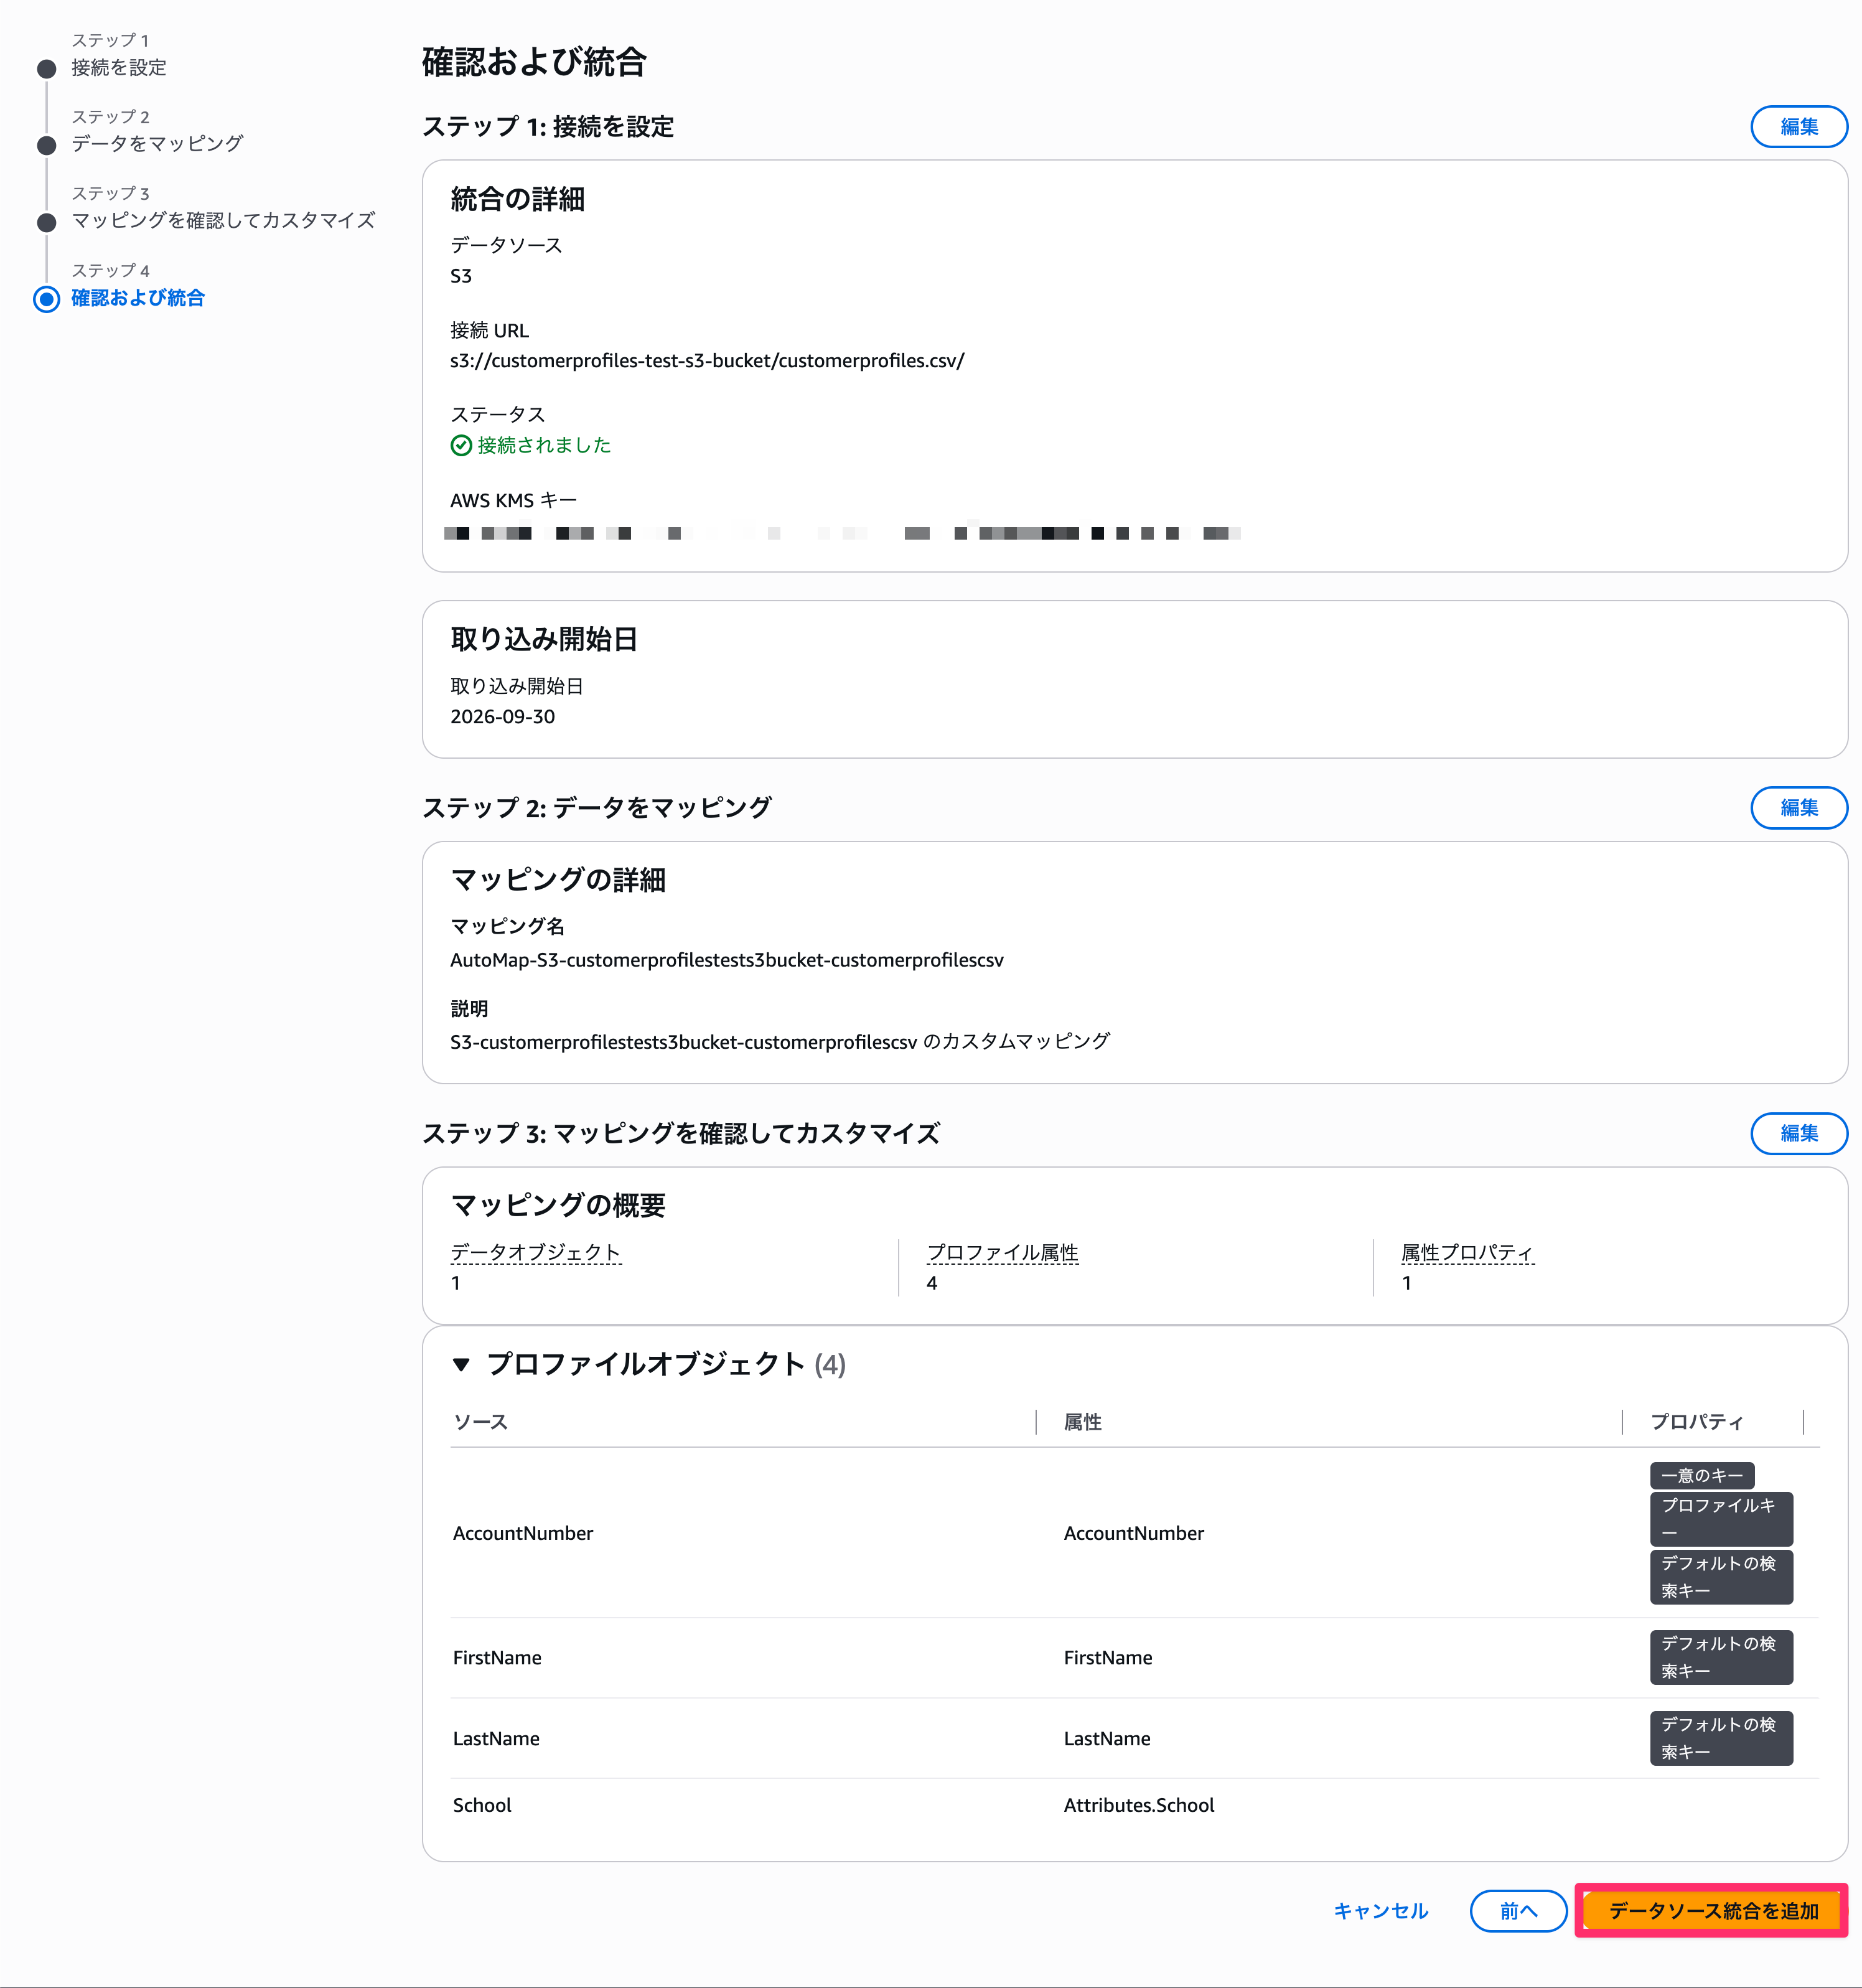Click the プロファイル属性 dotted label
Viewport: 1862px width, 1988px height.
click(1002, 1252)
